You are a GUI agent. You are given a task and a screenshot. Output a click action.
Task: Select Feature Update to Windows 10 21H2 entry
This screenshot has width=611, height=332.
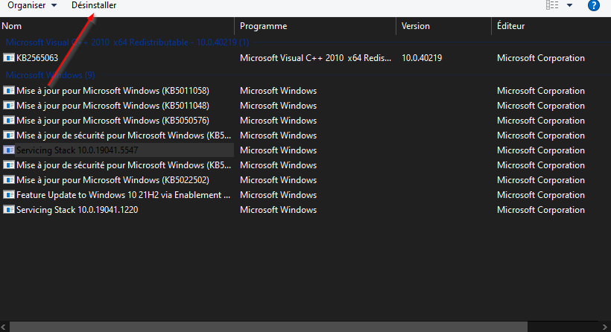click(123, 194)
